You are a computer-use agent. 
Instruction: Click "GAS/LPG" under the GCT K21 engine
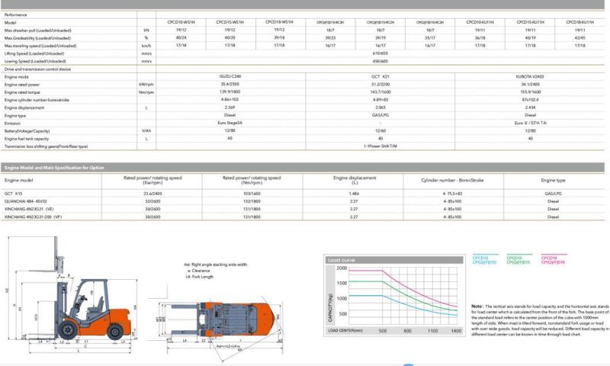click(x=380, y=115)
